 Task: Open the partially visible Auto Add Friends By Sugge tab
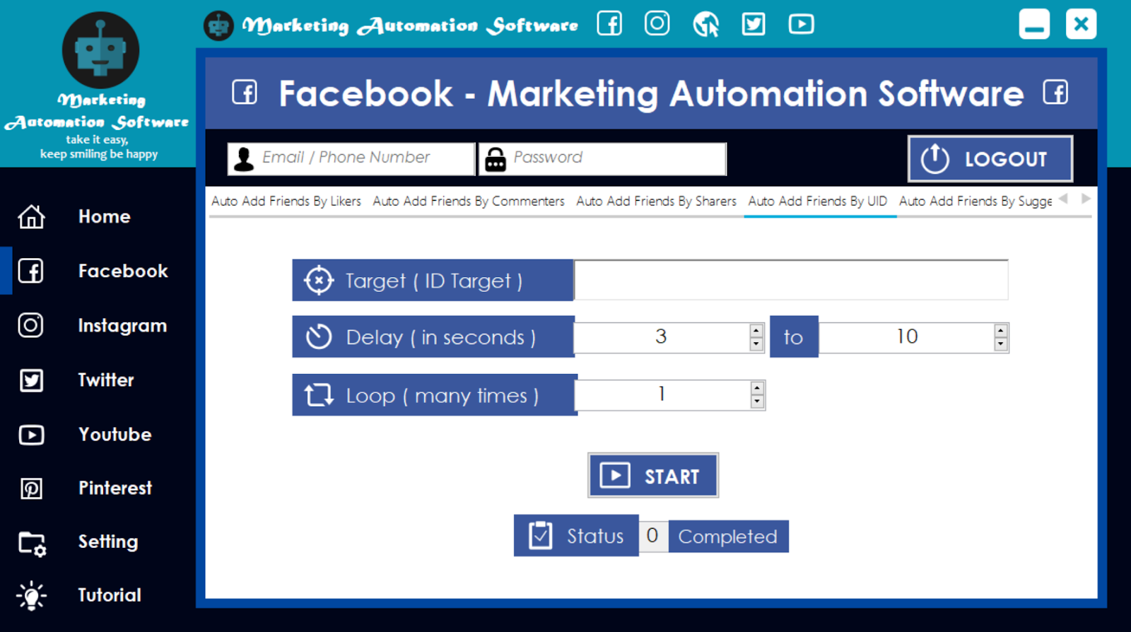[x=975, y=201]
